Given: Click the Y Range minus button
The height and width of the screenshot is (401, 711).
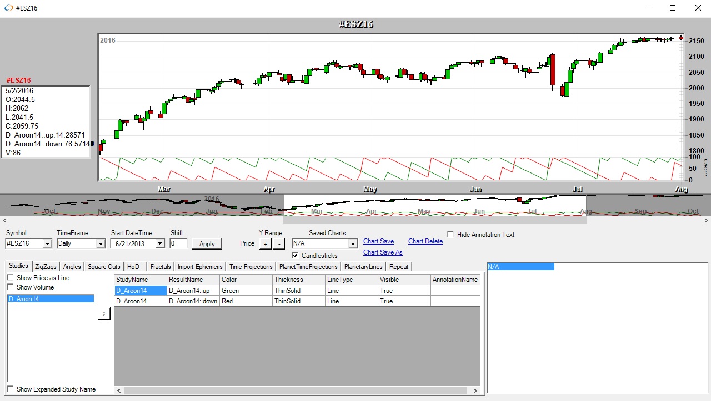Looking at the screenshot, I should point(279,243).
